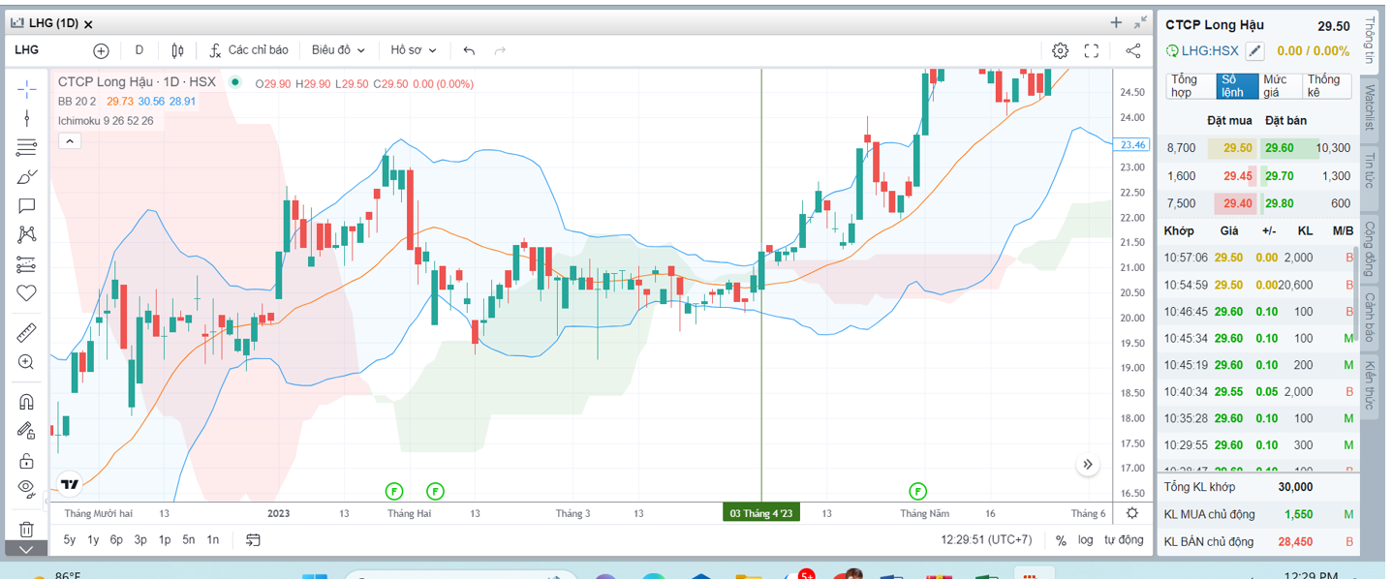Collapse the indicator legend arrow
The image size is (1392, 579).
pos(70,141)
